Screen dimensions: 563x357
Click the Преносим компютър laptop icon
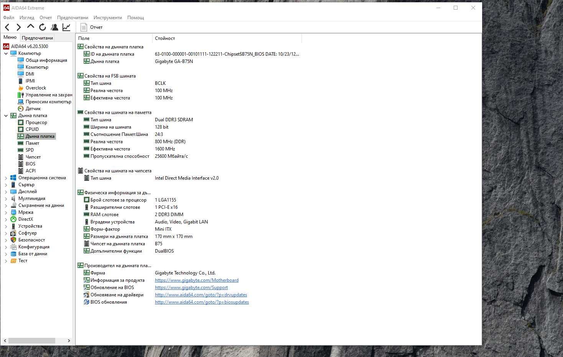point(21,102)
